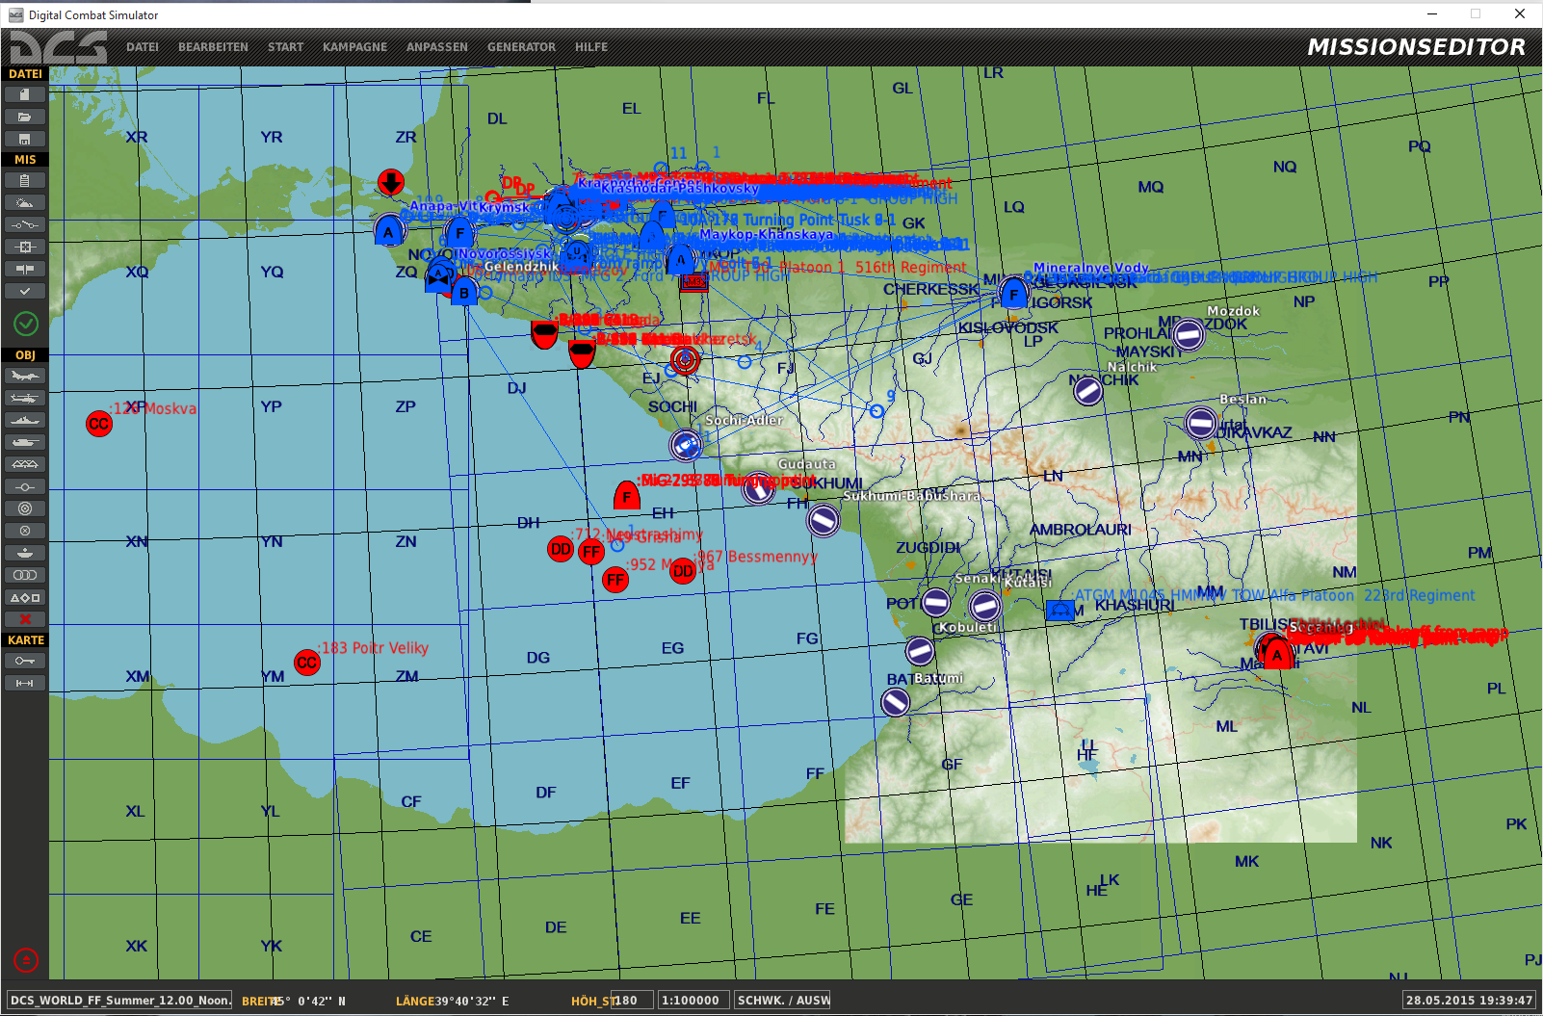This screenshot has height=1016, width=1543.
Task: Choose the ground vehicle tank tool
Action: point(25,442)
